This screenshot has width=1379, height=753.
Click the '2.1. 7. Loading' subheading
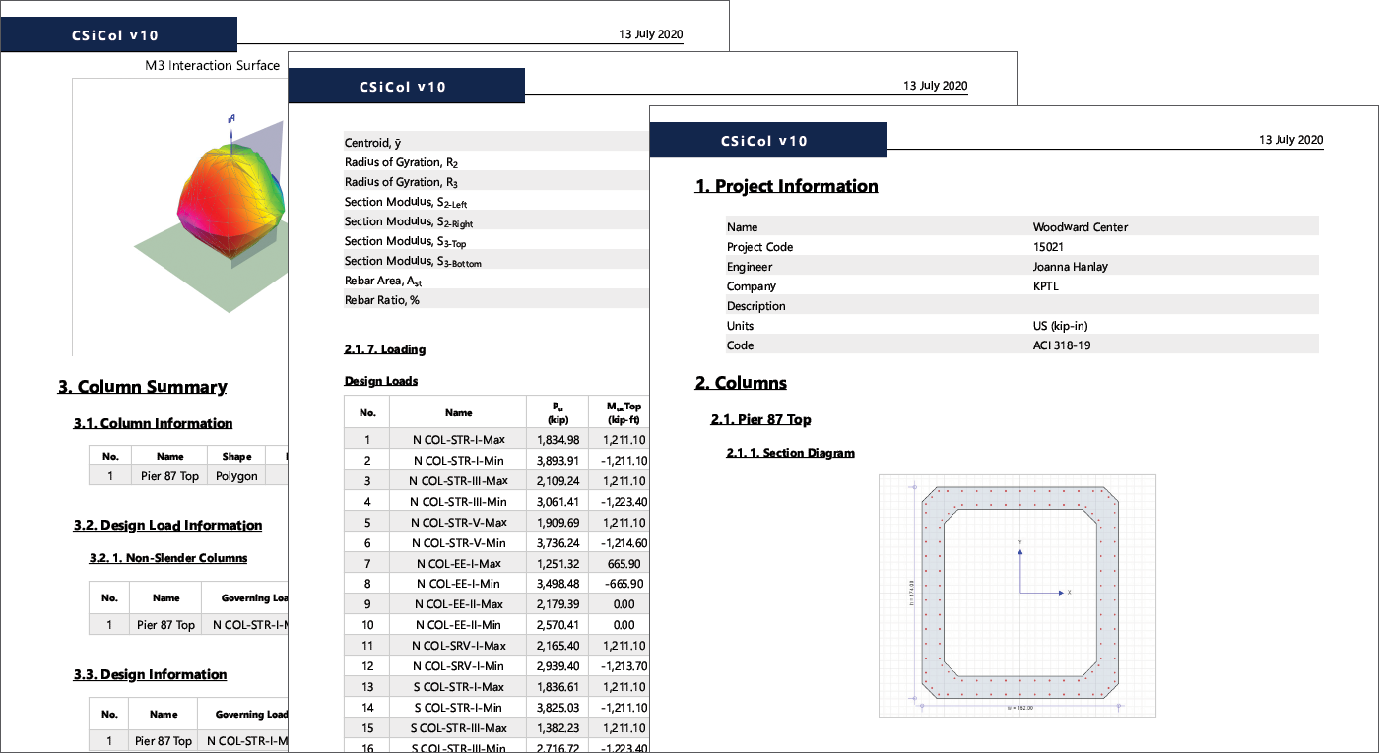tap(385, 349)
